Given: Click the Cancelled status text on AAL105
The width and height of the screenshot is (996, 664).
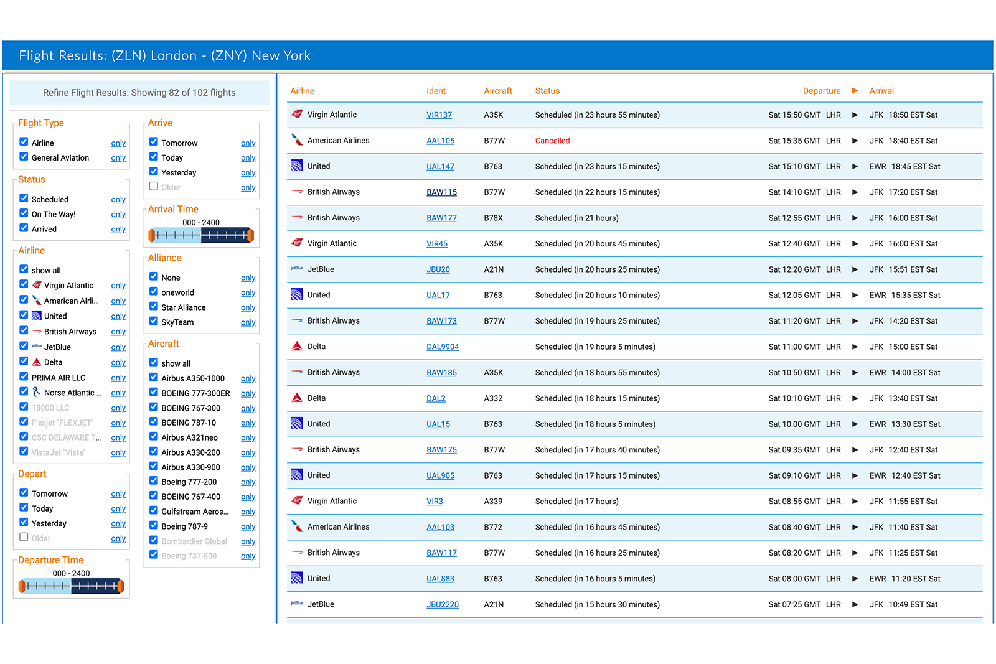Looking at the screenshot, I should tap(552, 140).
